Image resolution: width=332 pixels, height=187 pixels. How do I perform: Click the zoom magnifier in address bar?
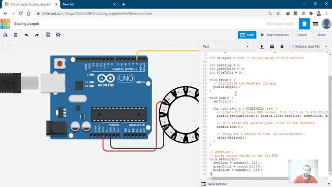point(270,14)
